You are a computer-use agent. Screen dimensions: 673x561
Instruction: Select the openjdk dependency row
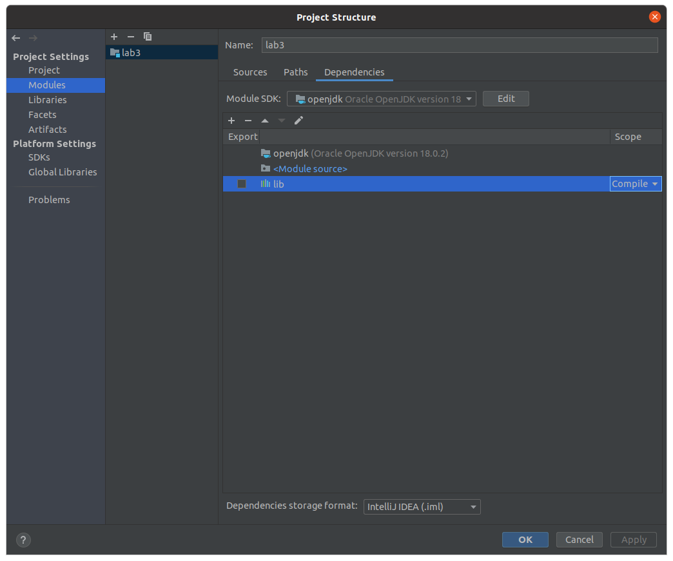442,153
